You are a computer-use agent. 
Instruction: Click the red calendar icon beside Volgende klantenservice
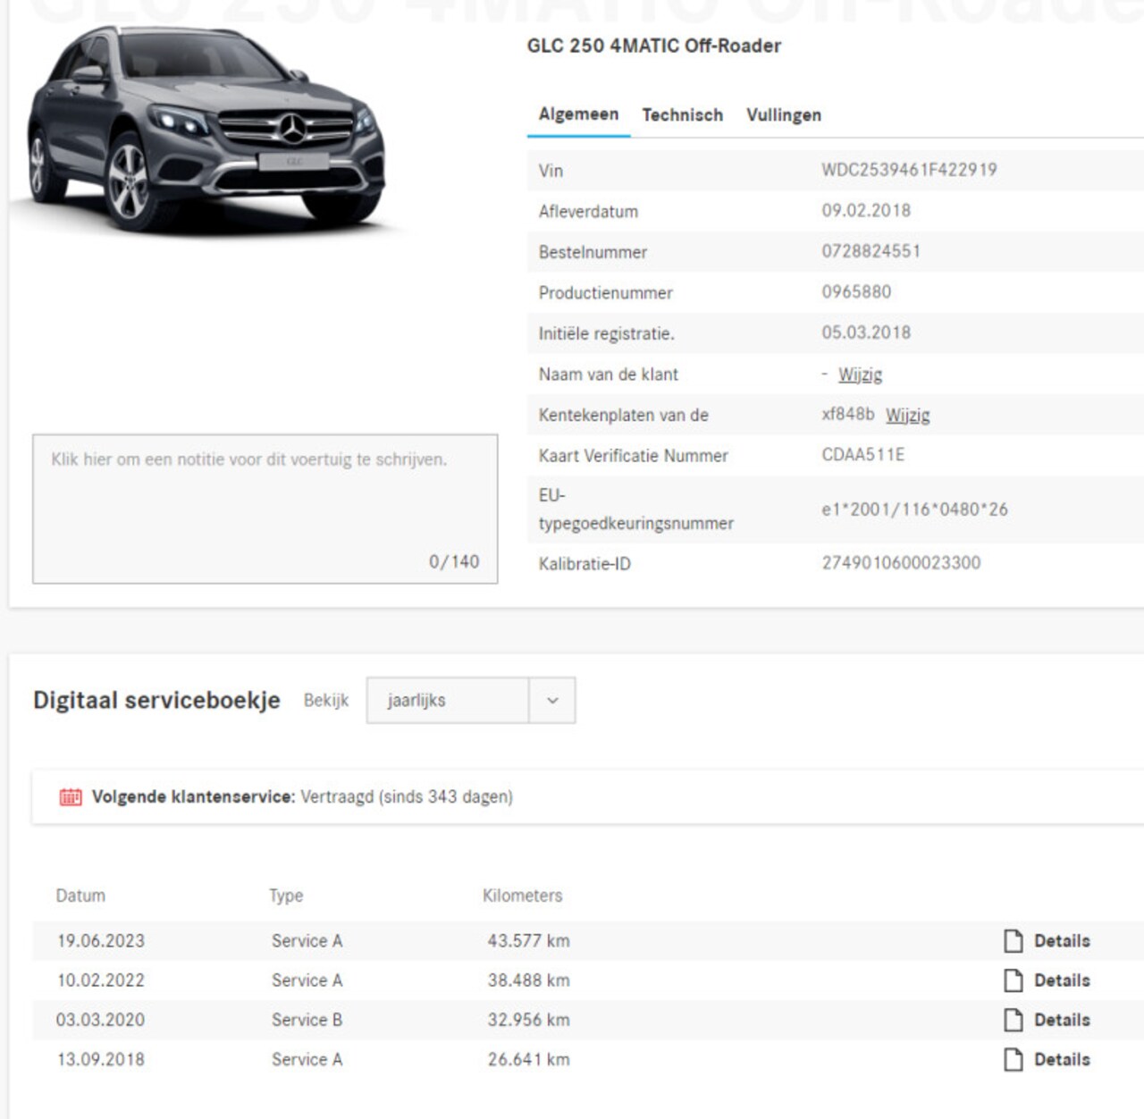(x=71, y=797)
